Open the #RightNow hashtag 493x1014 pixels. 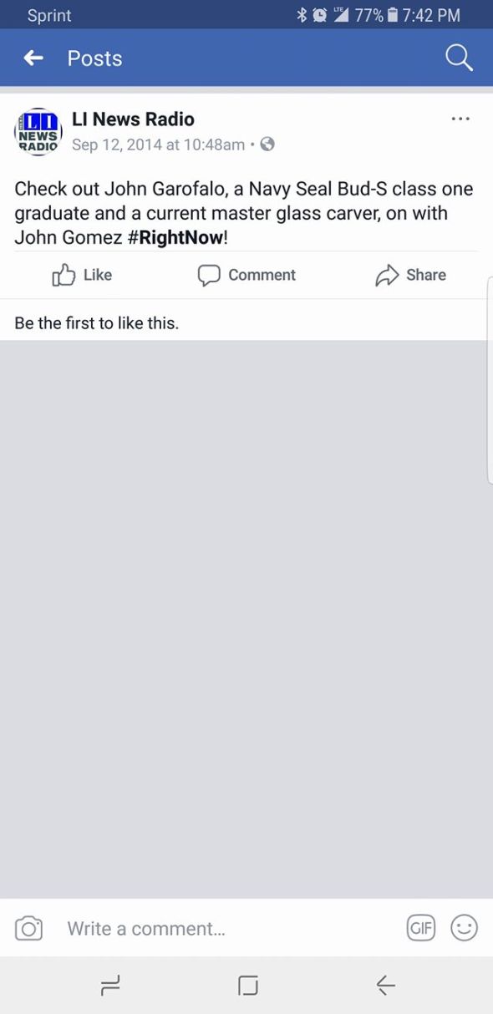point(176,237)
